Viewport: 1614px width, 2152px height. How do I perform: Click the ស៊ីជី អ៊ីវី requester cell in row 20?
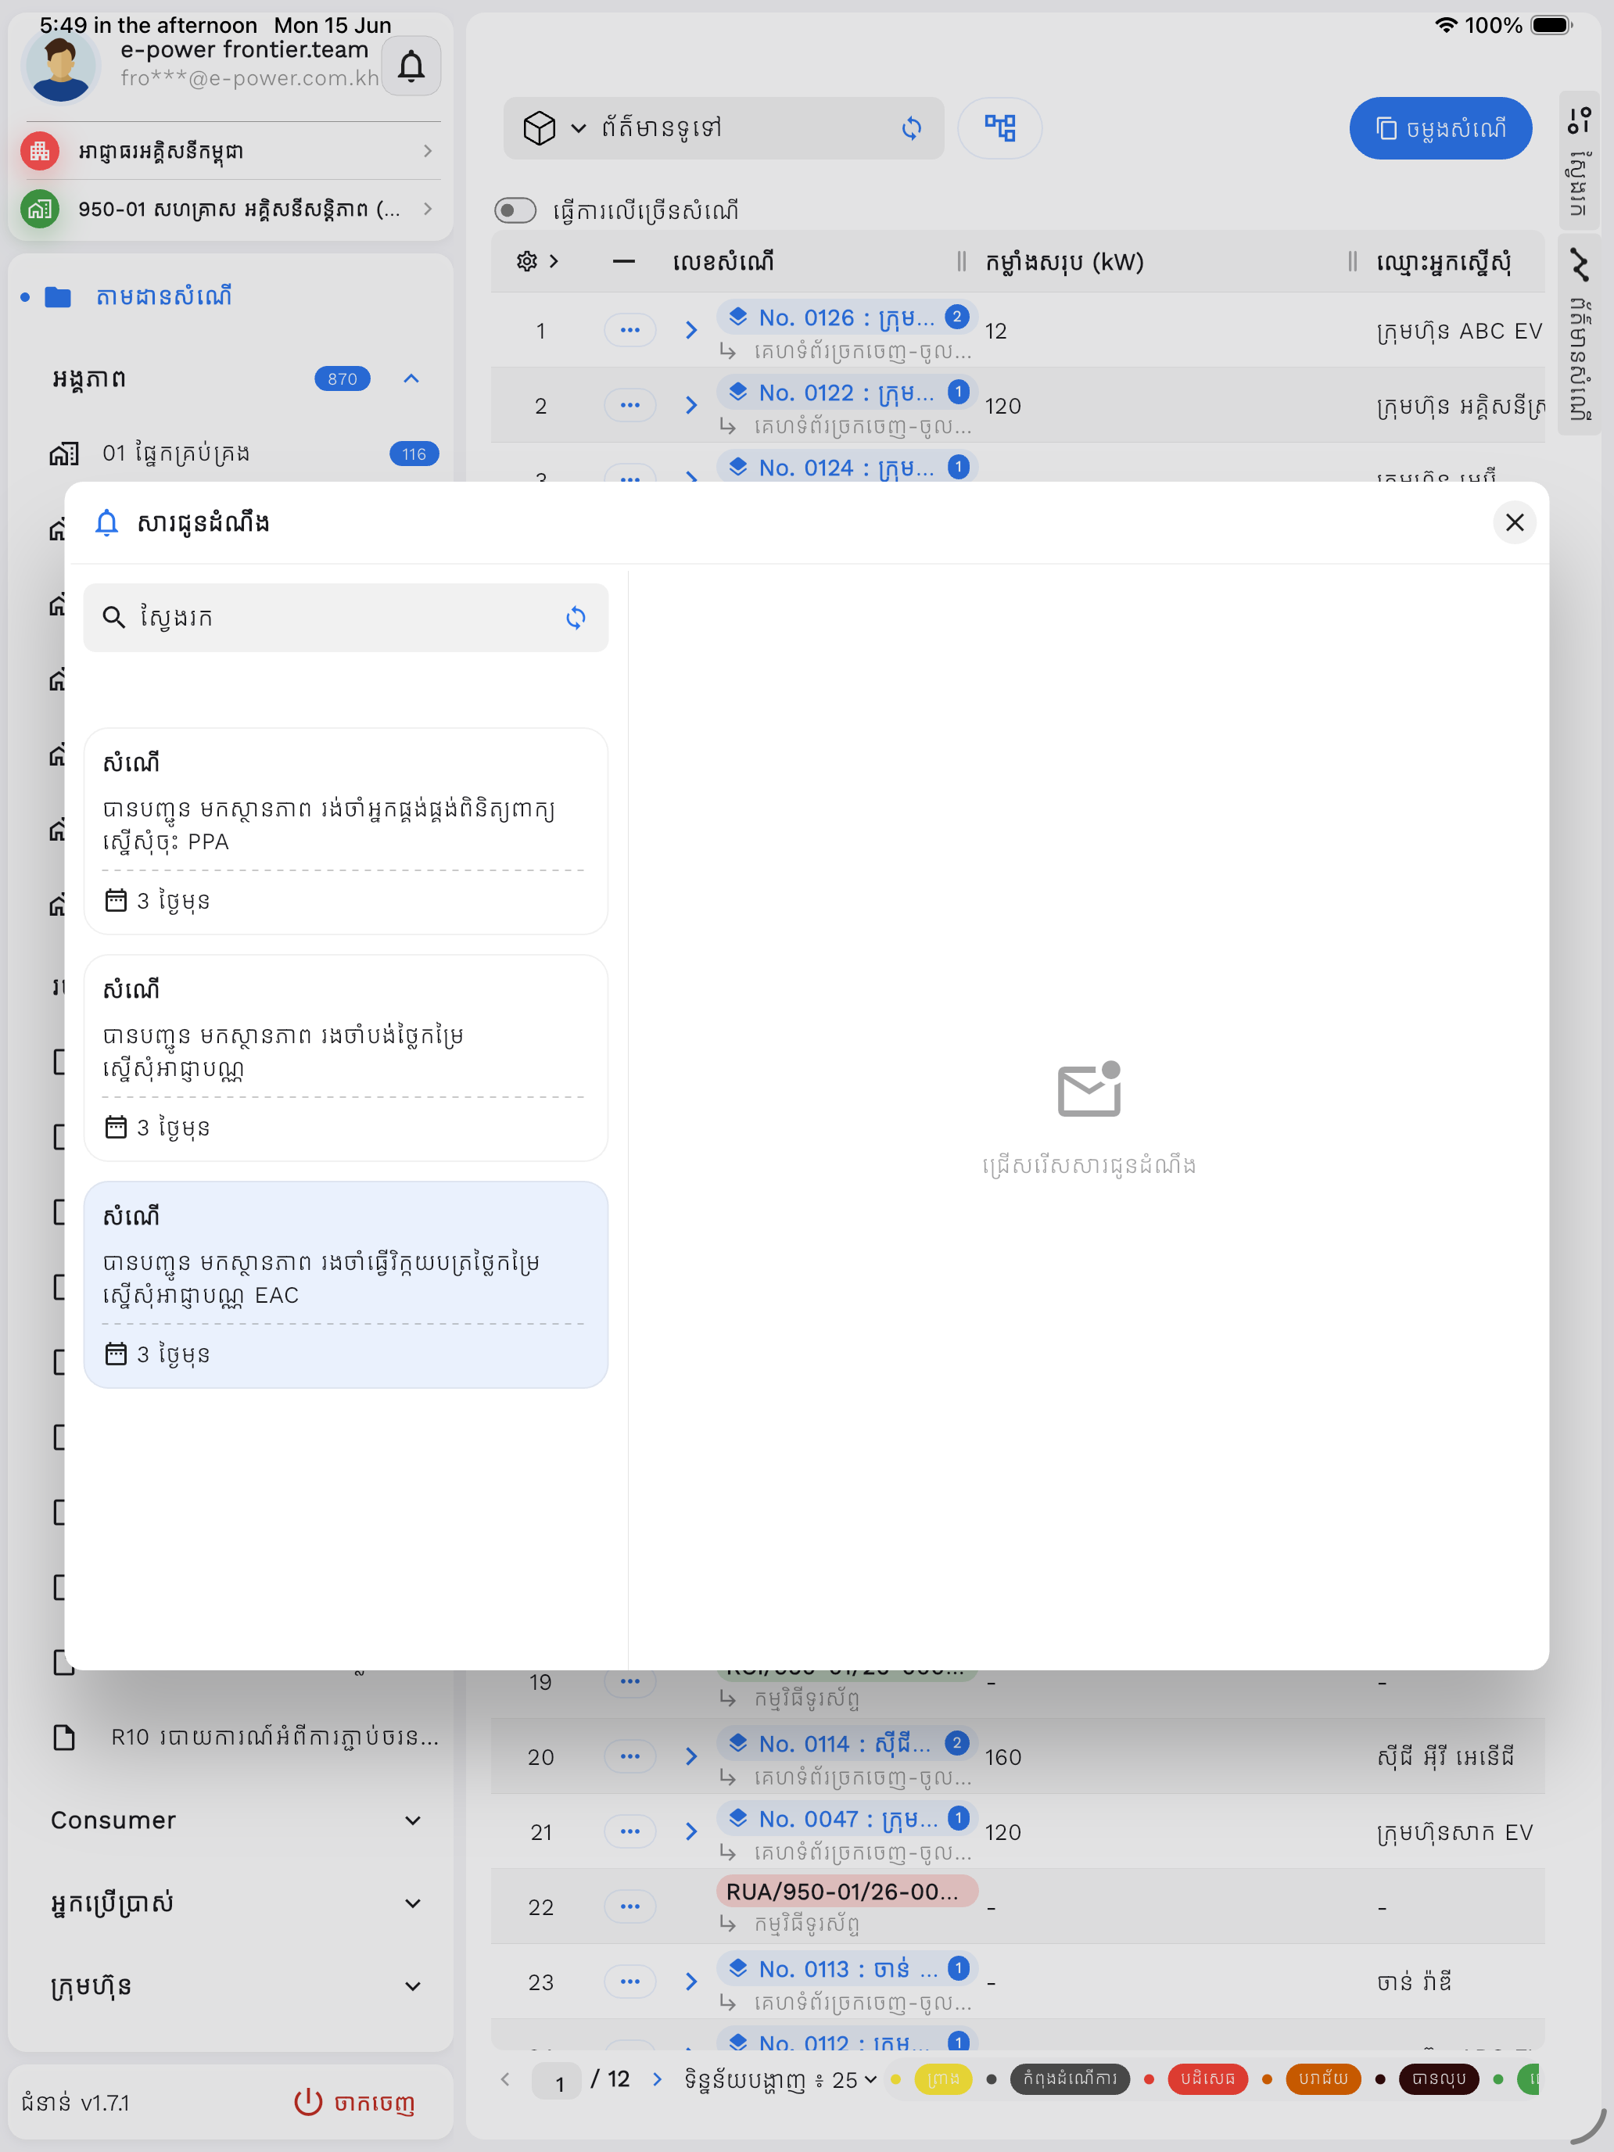[1446, 1757]
